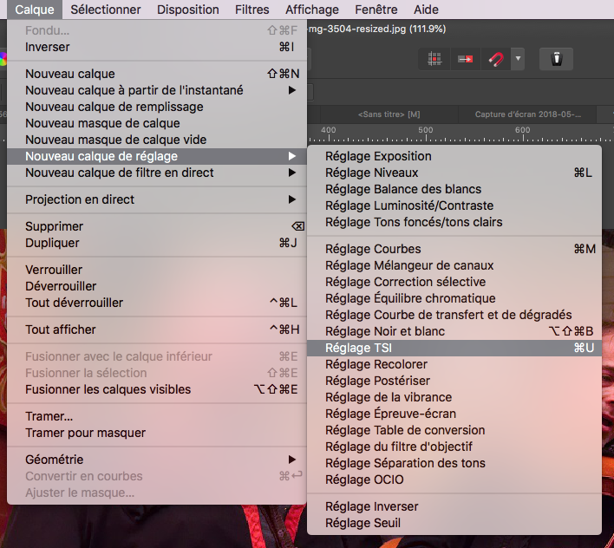Select Tout déverrouiller
The width and height of the screenshot is (614, 548).
click(157, 303)
